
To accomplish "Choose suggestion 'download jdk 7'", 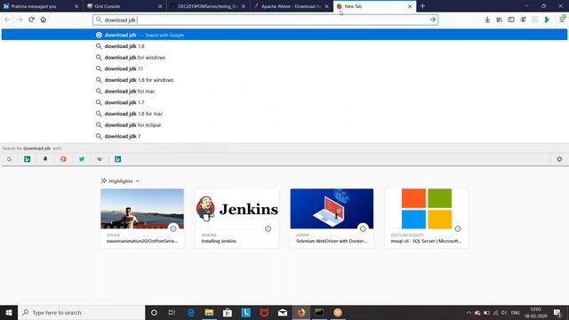I will click(284, 136).
